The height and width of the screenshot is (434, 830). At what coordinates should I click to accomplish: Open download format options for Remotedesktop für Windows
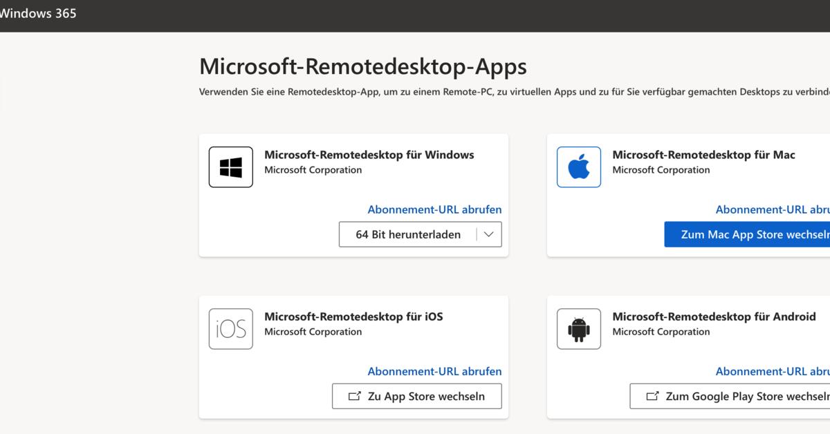coord(489,234)
